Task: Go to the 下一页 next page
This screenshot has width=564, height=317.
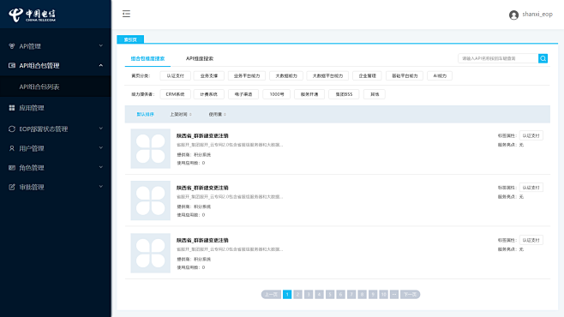Action: (x=410, y=295)
